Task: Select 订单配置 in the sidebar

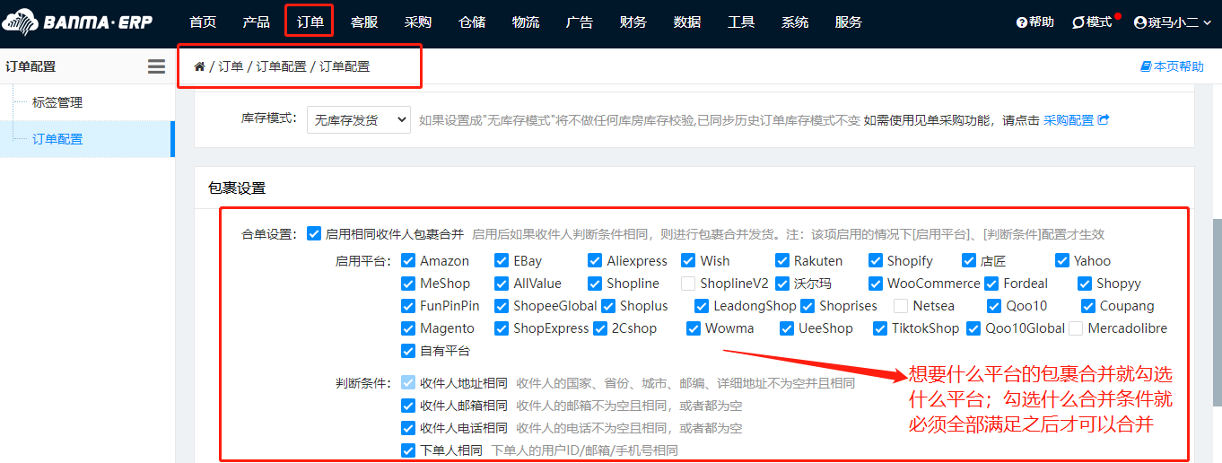Action: point(57,139)
